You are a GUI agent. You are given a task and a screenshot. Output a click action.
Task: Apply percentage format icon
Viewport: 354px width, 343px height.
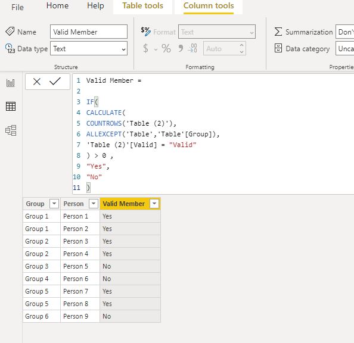click(166, 48)
